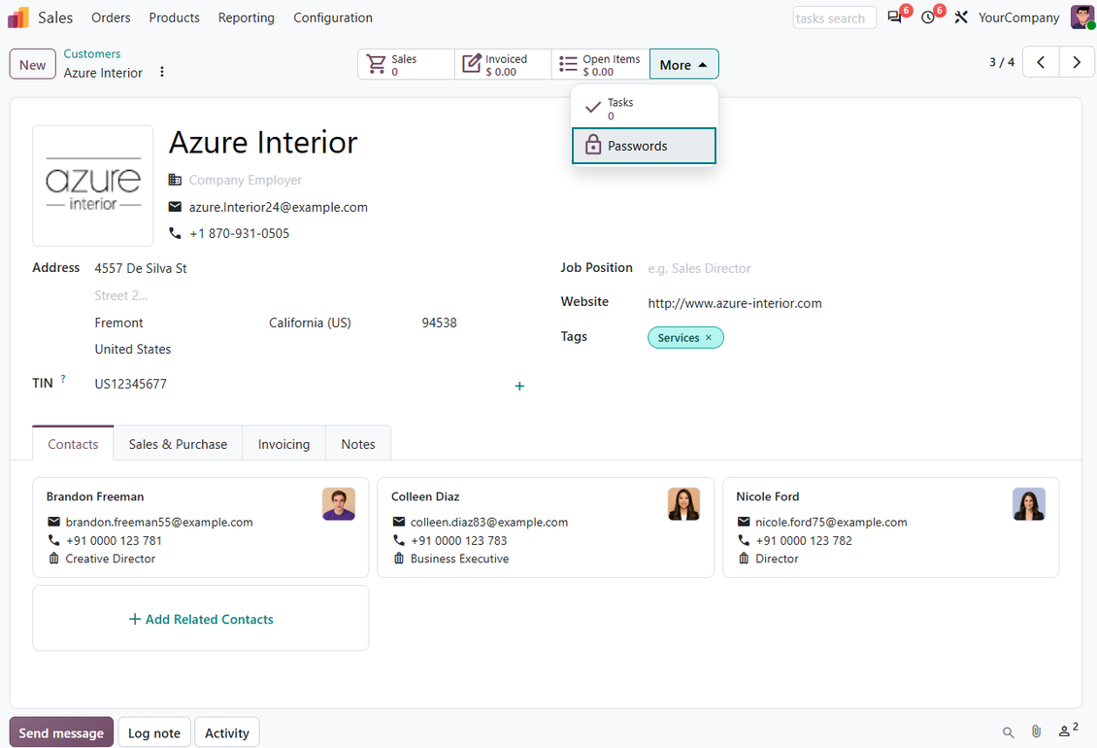The image size is (1097, 748).
Task: Click the YourCompany company switcher
Action: [1018, 17]
